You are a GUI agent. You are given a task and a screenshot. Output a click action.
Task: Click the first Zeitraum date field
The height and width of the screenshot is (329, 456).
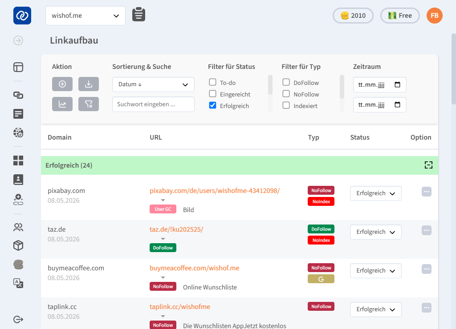click(x=379, y=84)
